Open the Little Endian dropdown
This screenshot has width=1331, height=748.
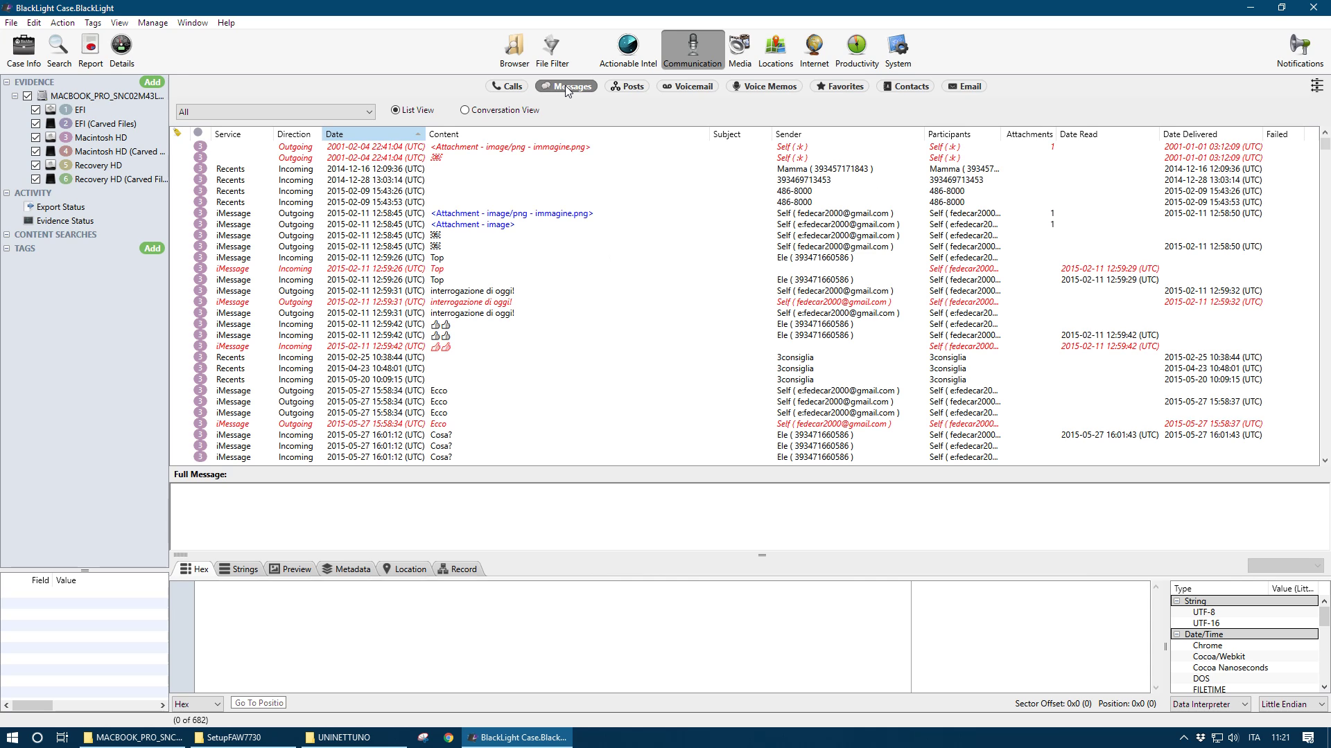point(1294,704)
